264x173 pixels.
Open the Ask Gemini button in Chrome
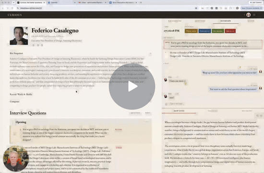256,2
